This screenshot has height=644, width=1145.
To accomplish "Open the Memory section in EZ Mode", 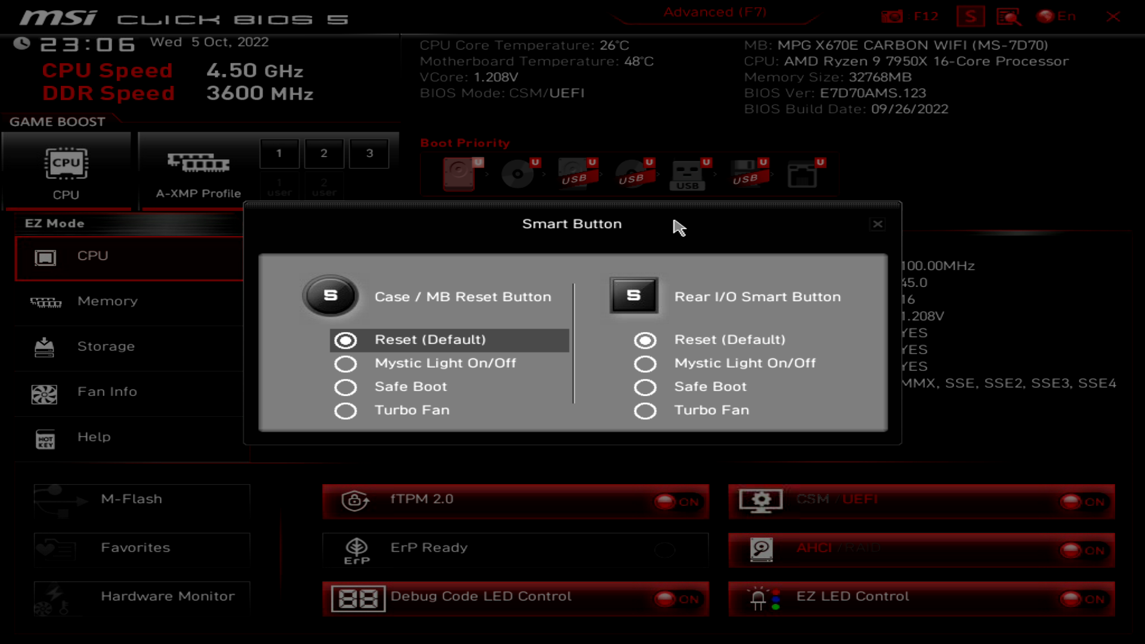I will (x=107, y=302).
